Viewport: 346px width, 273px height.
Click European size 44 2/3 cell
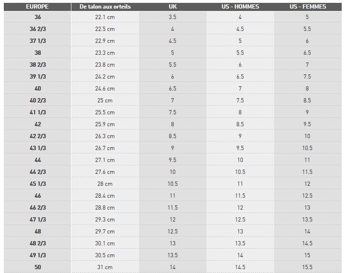(38, 172)
